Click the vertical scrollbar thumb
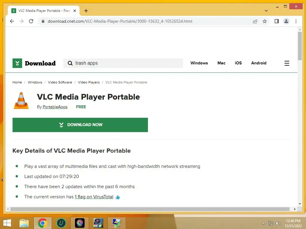 300,46
